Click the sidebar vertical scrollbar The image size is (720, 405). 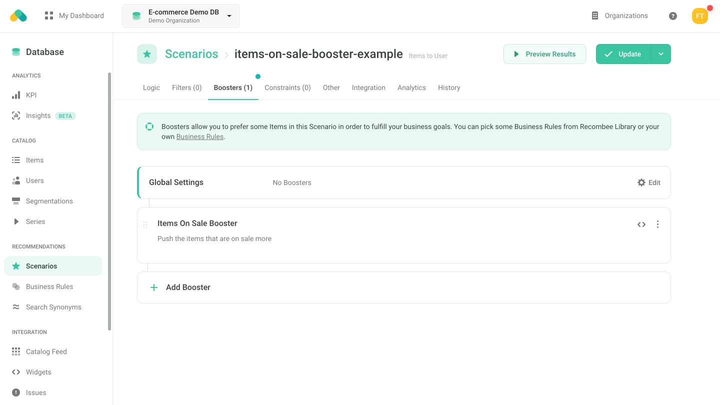[109, 200]
